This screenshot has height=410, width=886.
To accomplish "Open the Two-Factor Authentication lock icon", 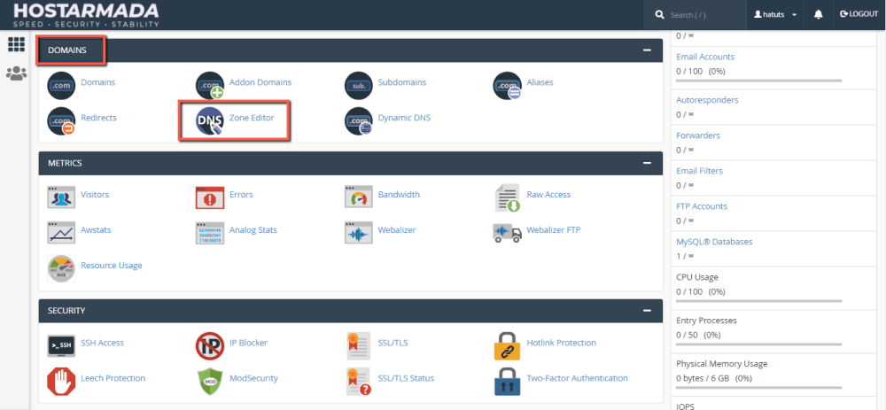I will click(x=507, y=381).
